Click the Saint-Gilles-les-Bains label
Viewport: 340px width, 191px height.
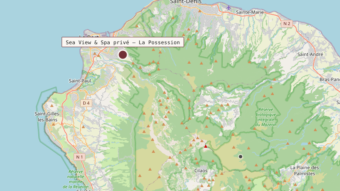pyautogui.click(x=48, y=117)
